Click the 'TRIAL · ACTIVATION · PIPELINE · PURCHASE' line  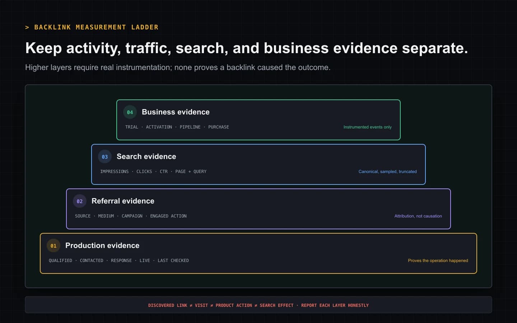177,127
